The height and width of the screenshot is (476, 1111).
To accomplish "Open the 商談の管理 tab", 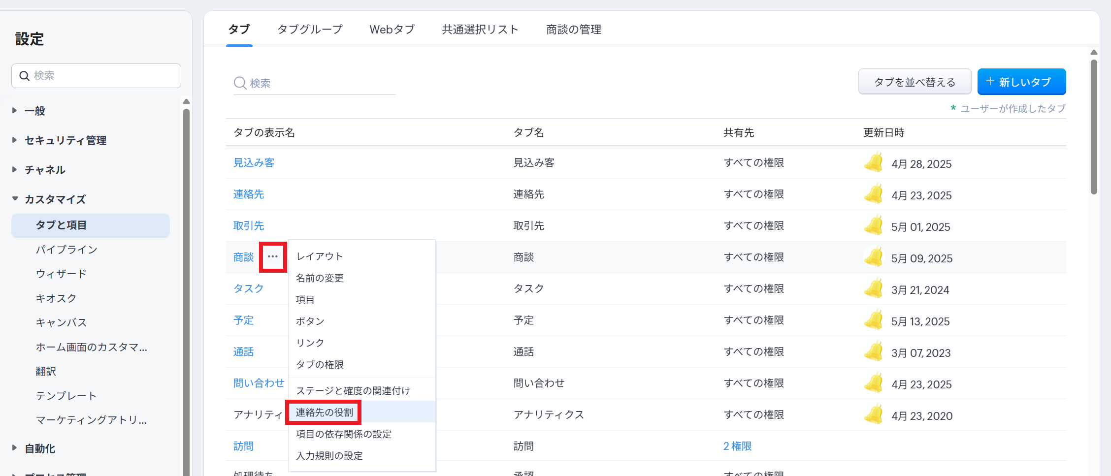I will pyautogui.click(x=573, y=30).
